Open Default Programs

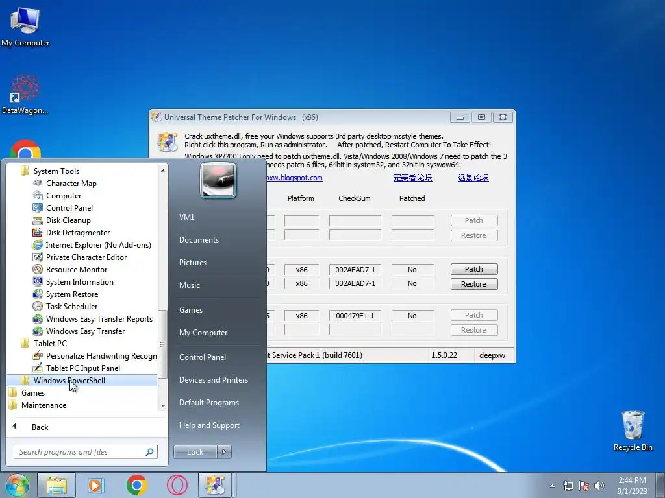point(208,403)
